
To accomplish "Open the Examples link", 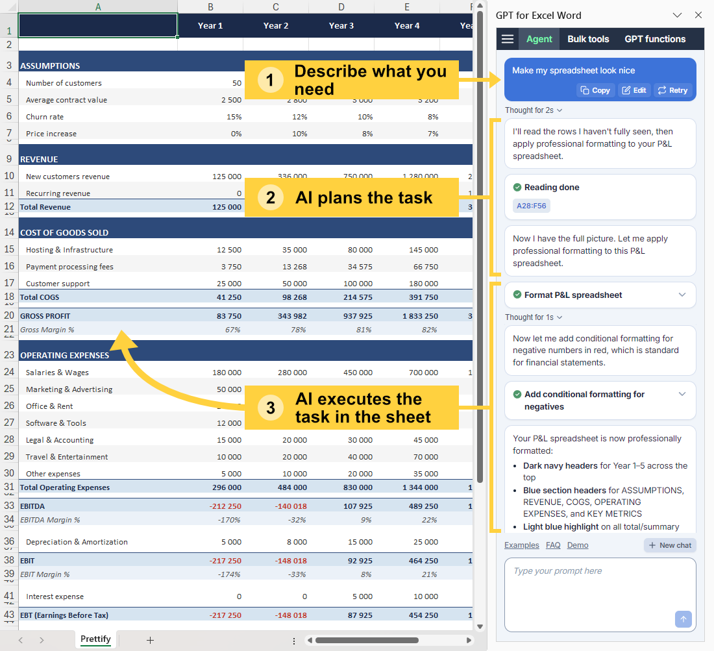I will 521,545.
